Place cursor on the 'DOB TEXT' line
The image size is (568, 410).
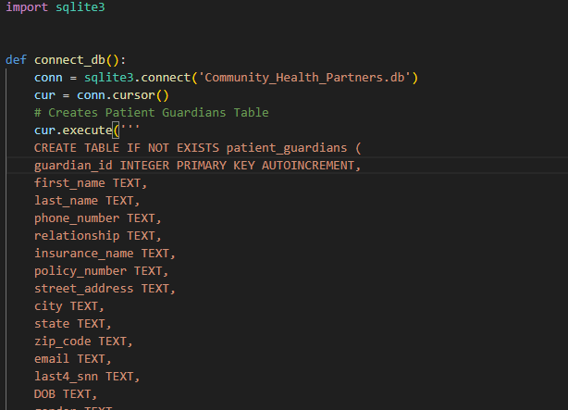pos(66,394)
